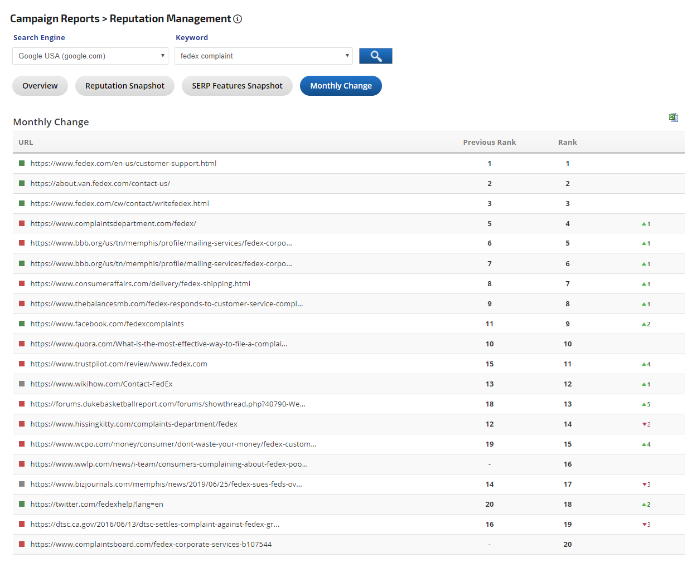
Task: Click the green up arrow for trustpilot.com row
Action: pyautogui.click(x=644, y=364)
